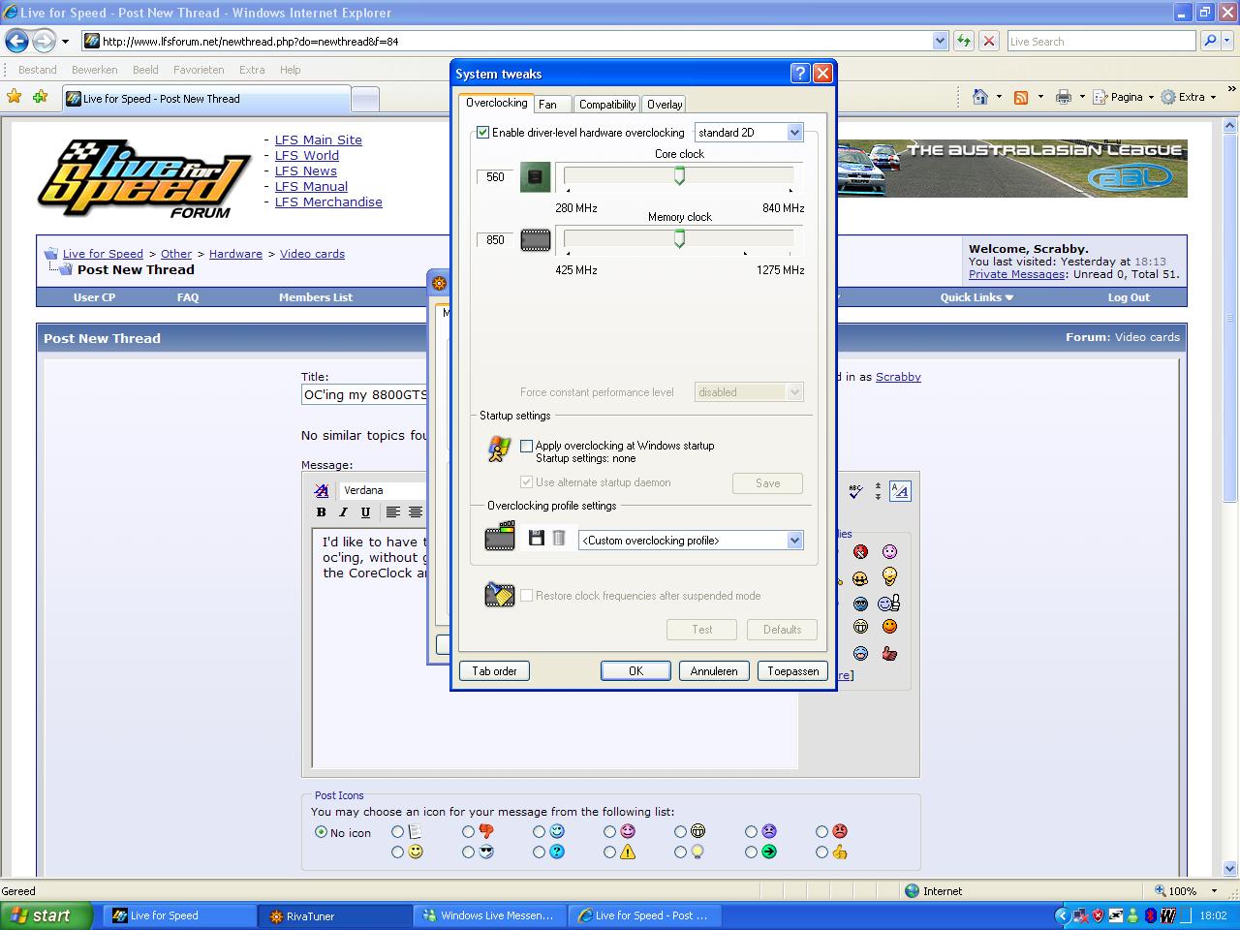The height and width of the screenshot is (930, 1240).
Task: Click the Core clock slider thumb
Action: pyautogui.click(x=679, y=175)
